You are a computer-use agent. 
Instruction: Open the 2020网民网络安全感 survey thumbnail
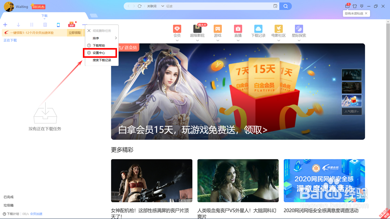[x=324, y=181]
